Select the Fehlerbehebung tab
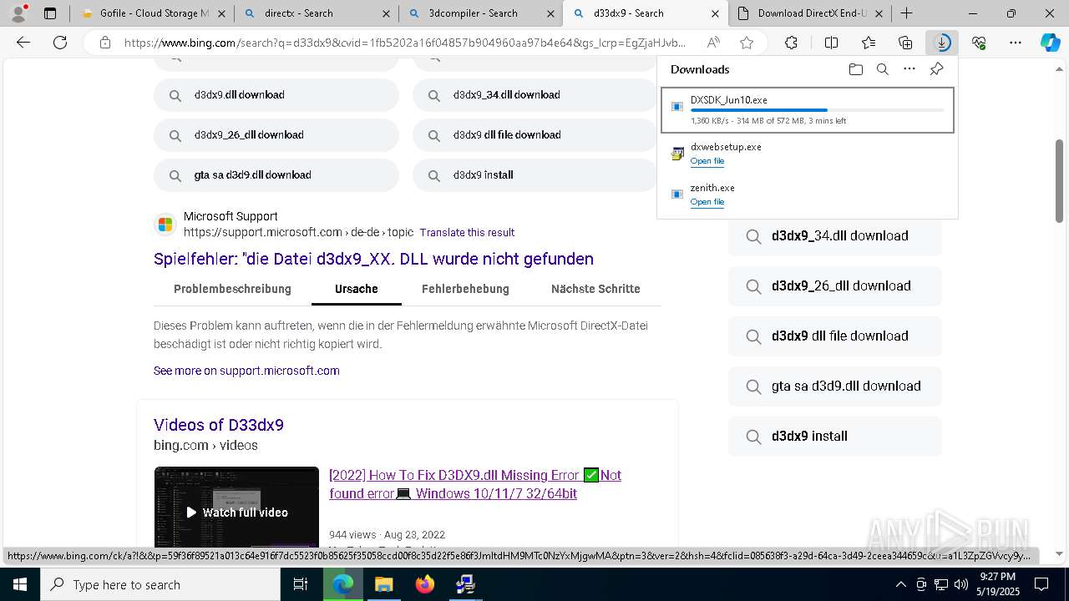Image resolution: width=1069 pixels, height=601 pixels. click(x=465, y=289)
